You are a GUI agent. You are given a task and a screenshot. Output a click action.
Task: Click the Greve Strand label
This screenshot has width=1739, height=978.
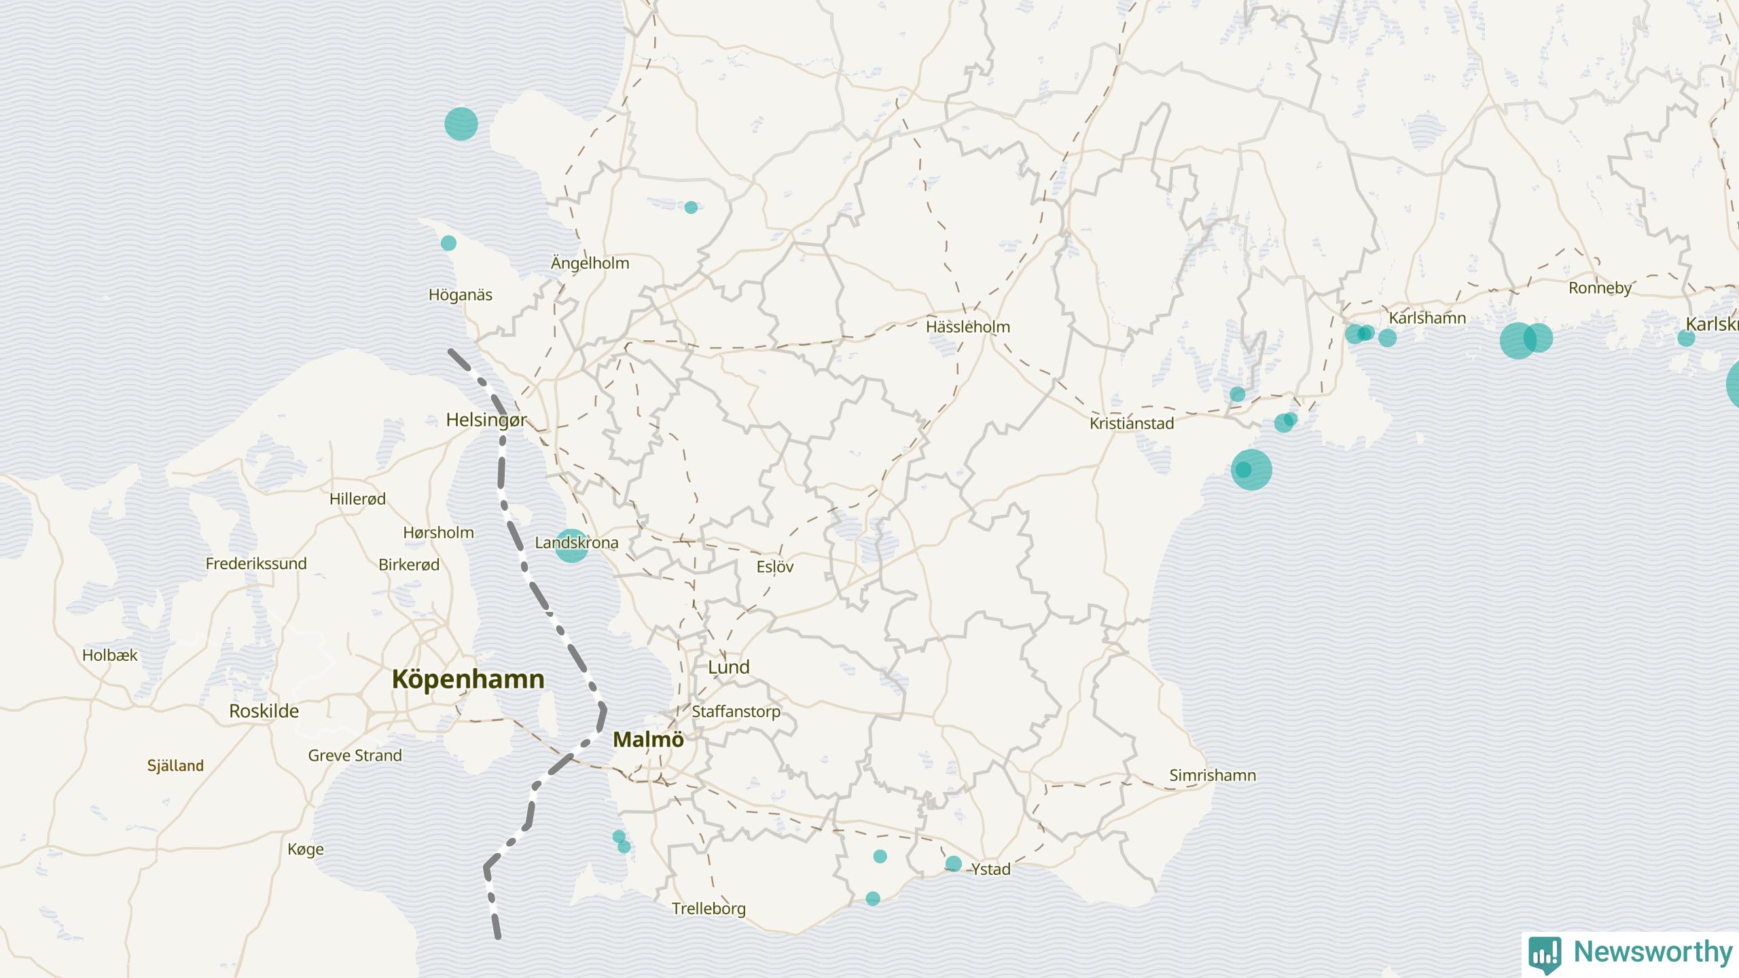coord(355,755)
